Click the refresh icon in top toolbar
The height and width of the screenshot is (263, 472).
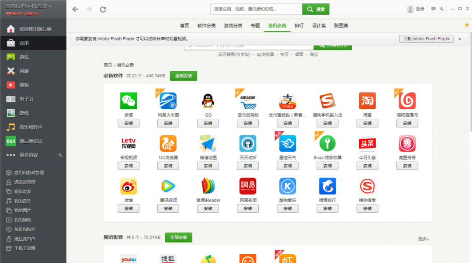103,9
